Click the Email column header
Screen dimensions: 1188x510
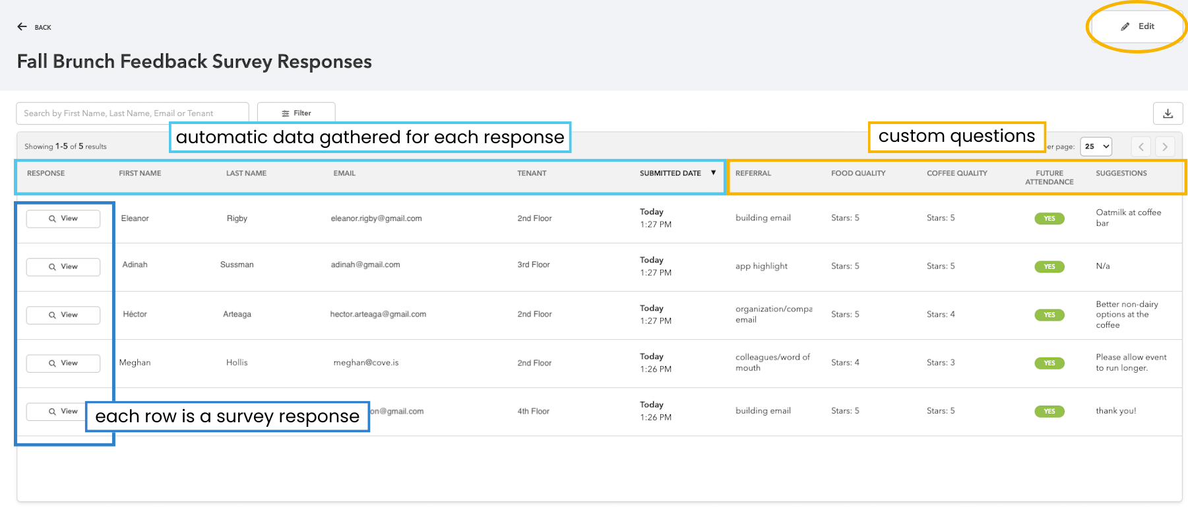point(344,174)
